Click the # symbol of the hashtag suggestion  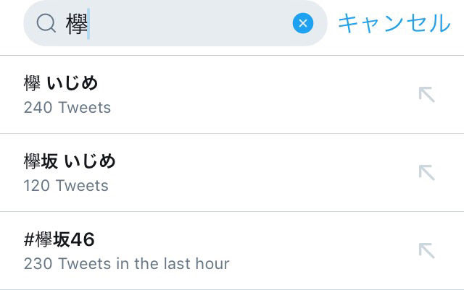coord(29,239)
